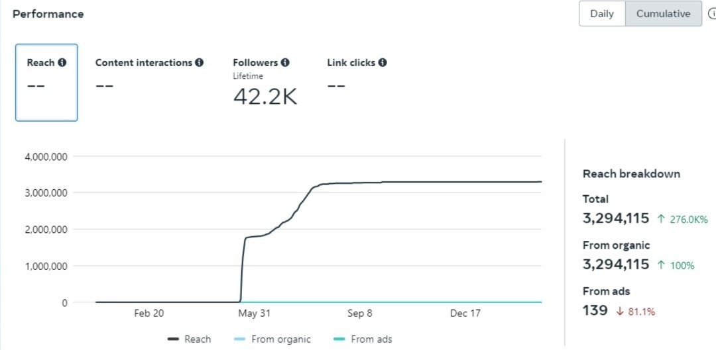The height and width of the screenshot is (350, 716).
Task: Toggle the From ads legend series
Action: point(363,339)
